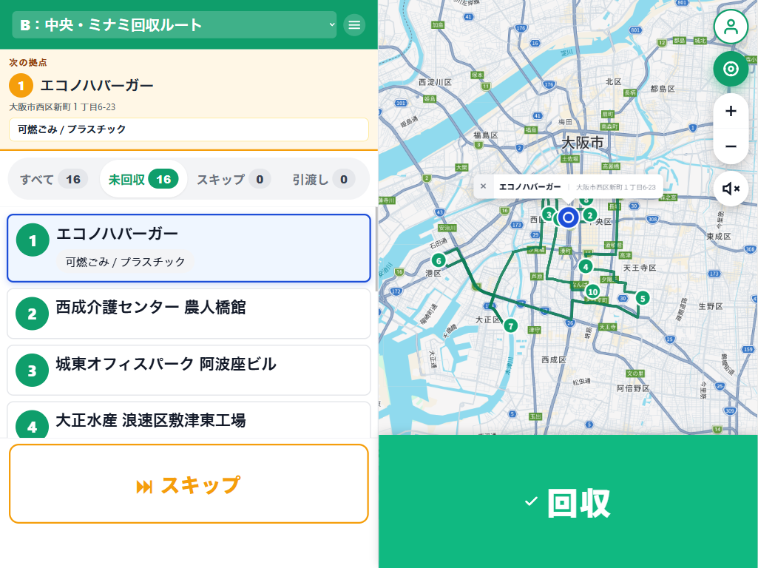Select the 引渡し tab

(323, 179)
